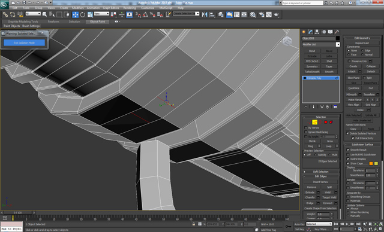Collapse the Edit Geometry rollout

tap(362, 38)
